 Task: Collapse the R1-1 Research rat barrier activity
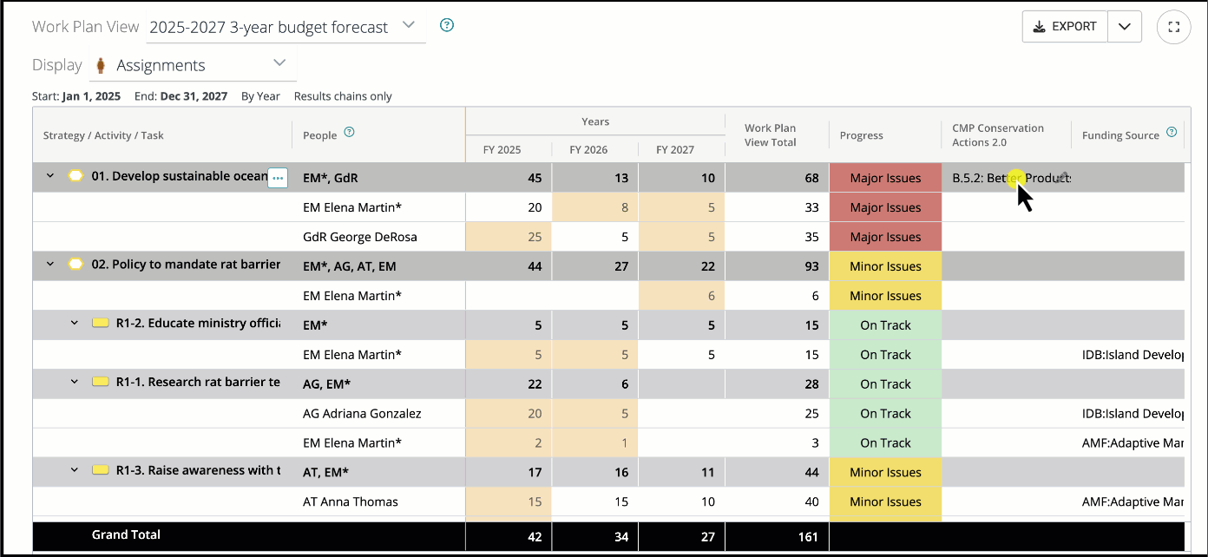pyautogui.click(x=75, y=382)
